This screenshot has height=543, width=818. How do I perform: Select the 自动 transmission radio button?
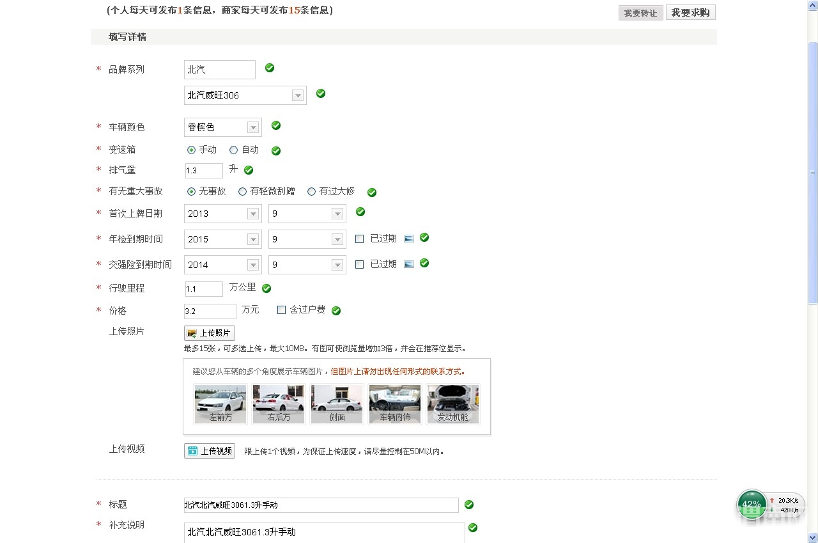tap(233, 150)
